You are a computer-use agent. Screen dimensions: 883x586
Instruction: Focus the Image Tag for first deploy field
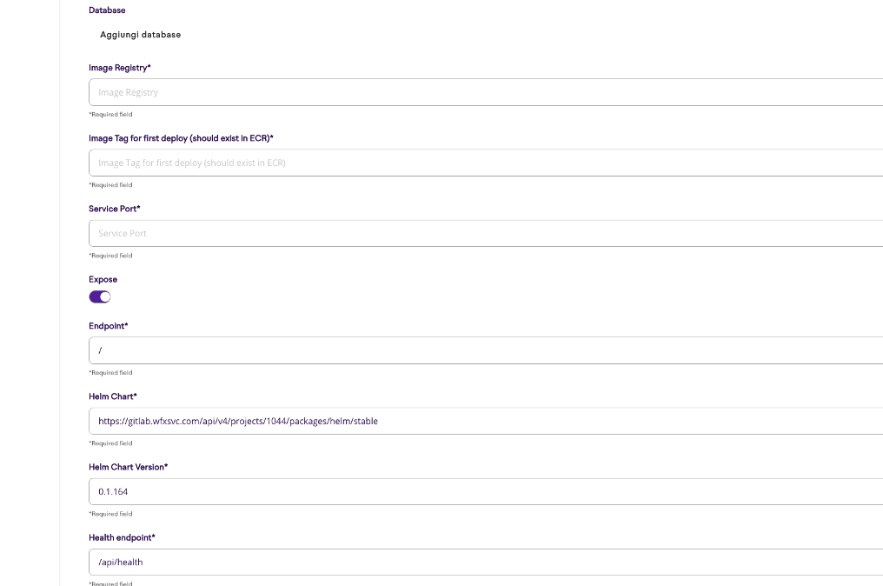pos(348,163)
